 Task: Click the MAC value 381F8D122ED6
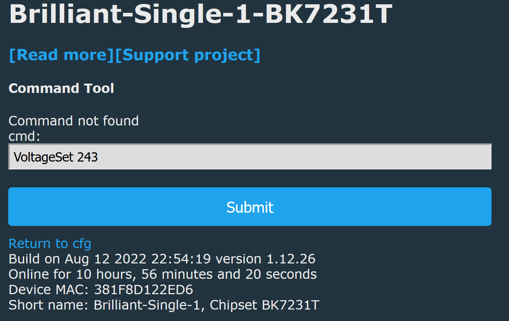[x=143, y=290]
